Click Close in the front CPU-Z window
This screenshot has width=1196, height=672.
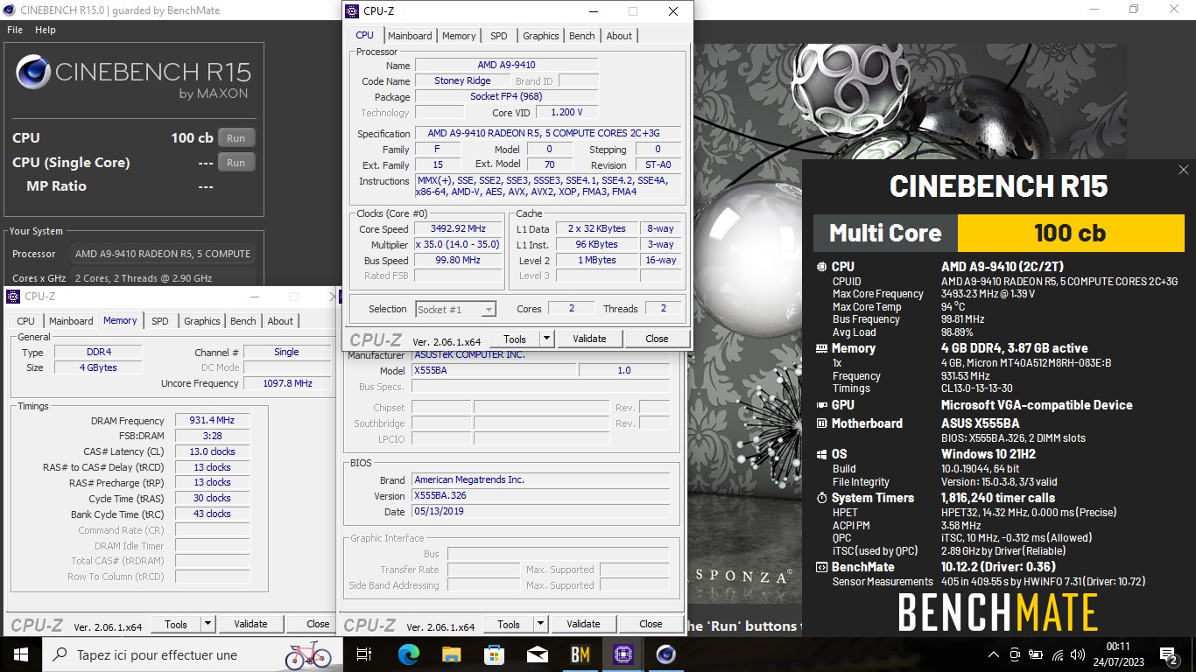(657, 339)
